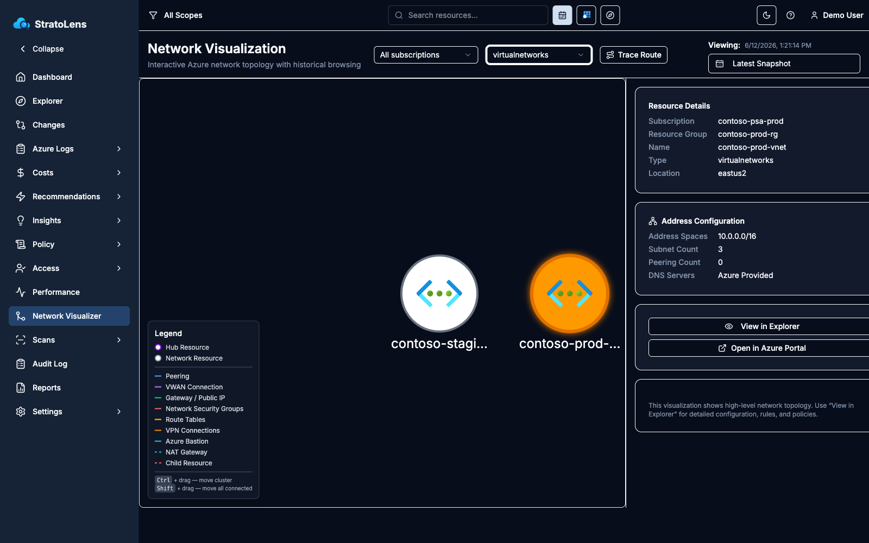Click the 10.0.0.0/16 address space value
869x543 pixels.
coord(737,236)
